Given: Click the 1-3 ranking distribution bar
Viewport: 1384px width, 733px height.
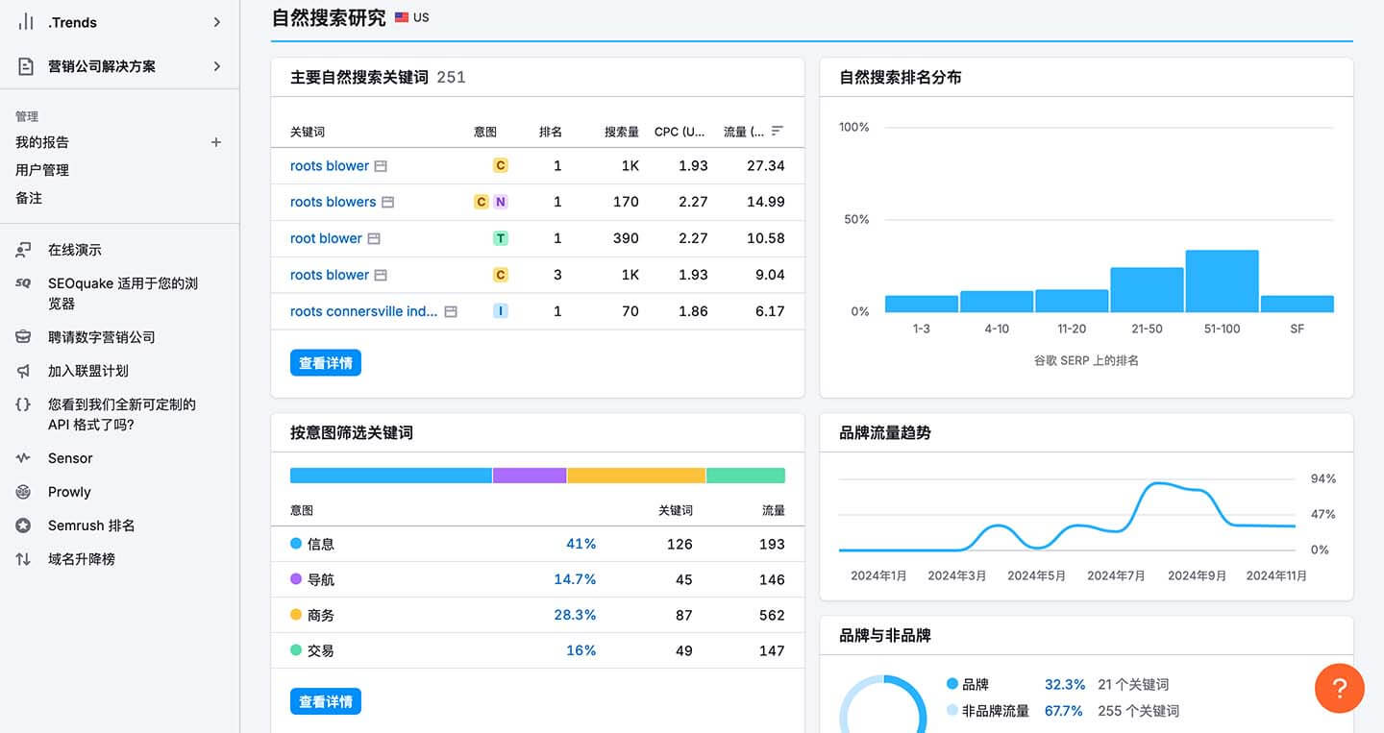Looking at the screenshot, I should point(922,304).
